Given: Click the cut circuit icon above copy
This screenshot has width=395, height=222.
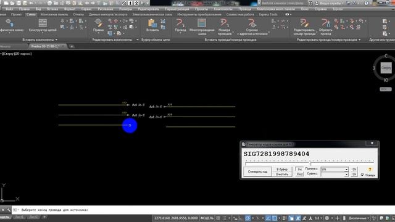Looking at the screenshot, I should click(x=163, y=21).
